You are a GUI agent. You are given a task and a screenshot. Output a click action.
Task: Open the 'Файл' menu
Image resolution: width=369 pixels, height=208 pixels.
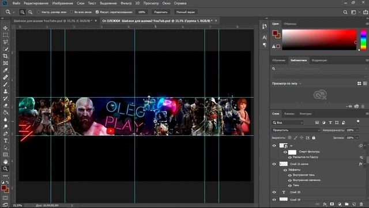pyautogui.click(x=16, y=3)
